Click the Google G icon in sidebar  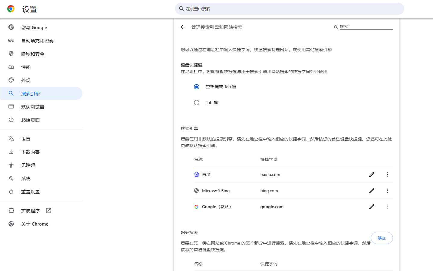(11, 27)
